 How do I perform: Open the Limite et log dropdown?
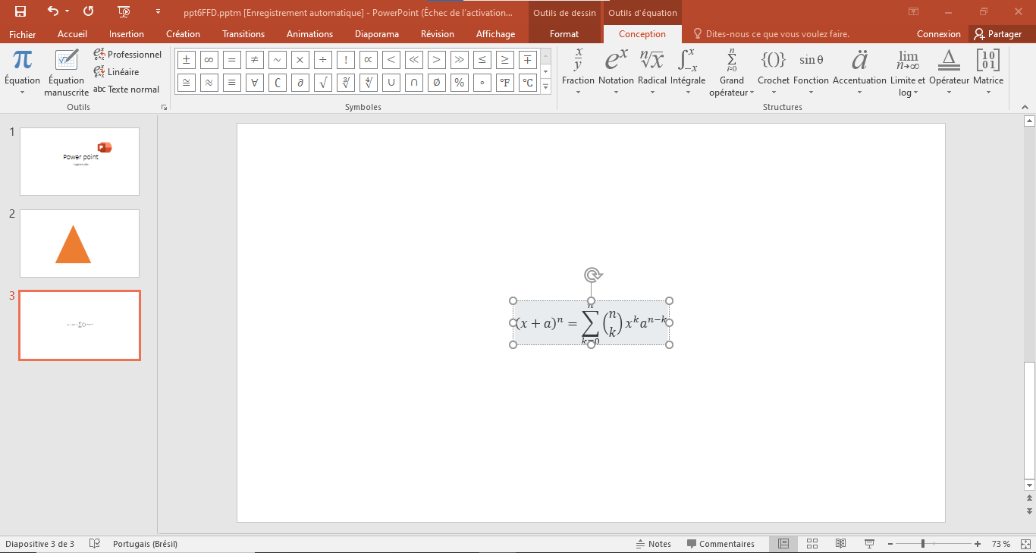click(x=908, y=73)
